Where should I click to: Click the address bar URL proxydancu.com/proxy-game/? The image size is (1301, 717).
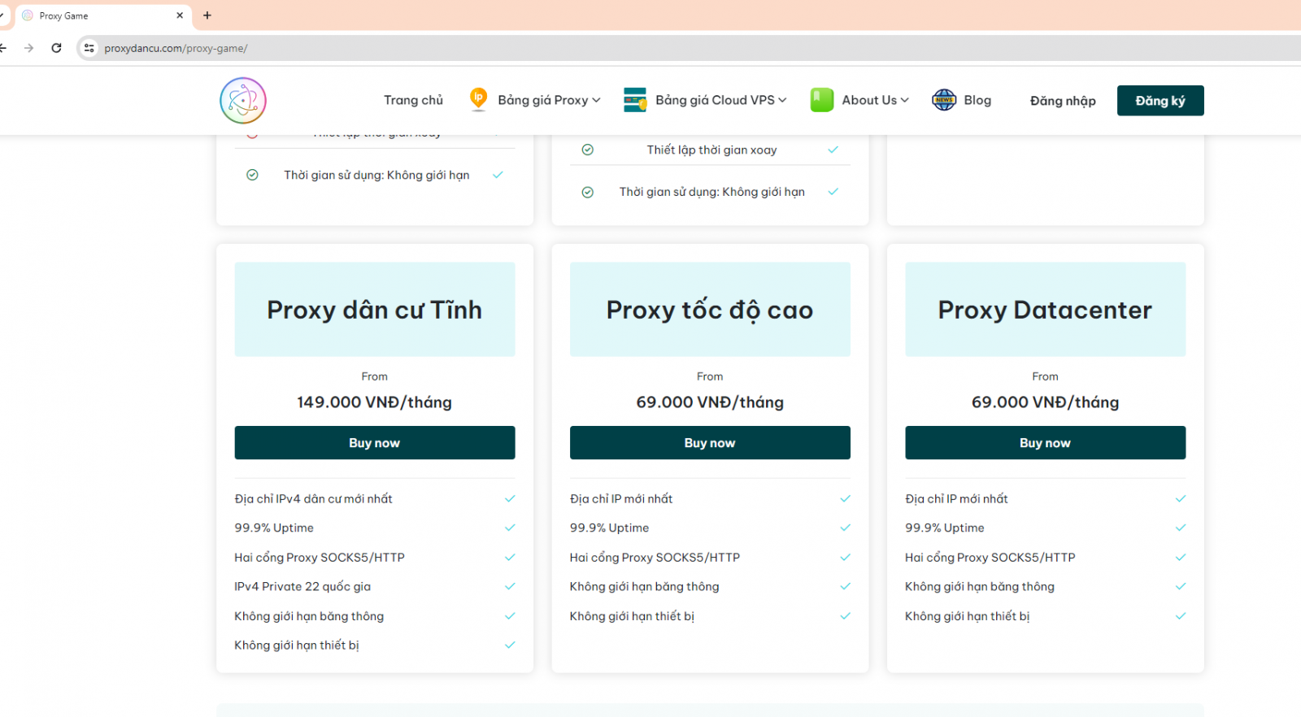(x=176, y=49)
